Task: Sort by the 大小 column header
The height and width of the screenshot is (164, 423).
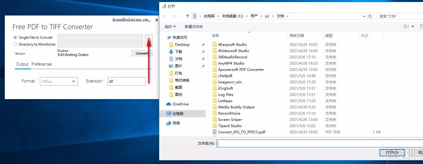Action: (x=365, y=35)
